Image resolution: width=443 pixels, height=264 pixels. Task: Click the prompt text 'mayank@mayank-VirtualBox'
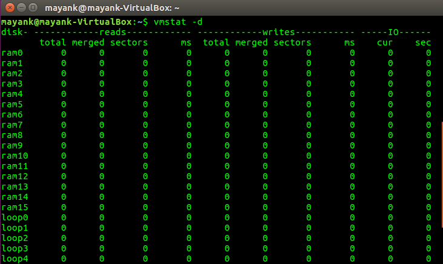(x=67, y=22)
